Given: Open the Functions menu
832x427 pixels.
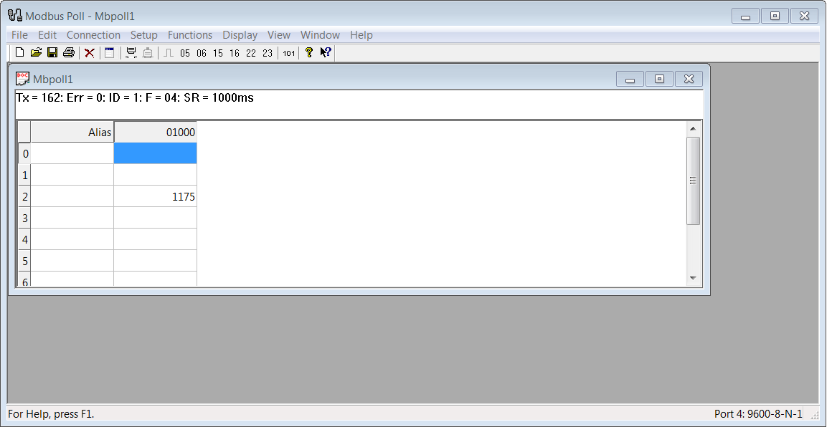Looking at the screenshot, I should [190, 35].
